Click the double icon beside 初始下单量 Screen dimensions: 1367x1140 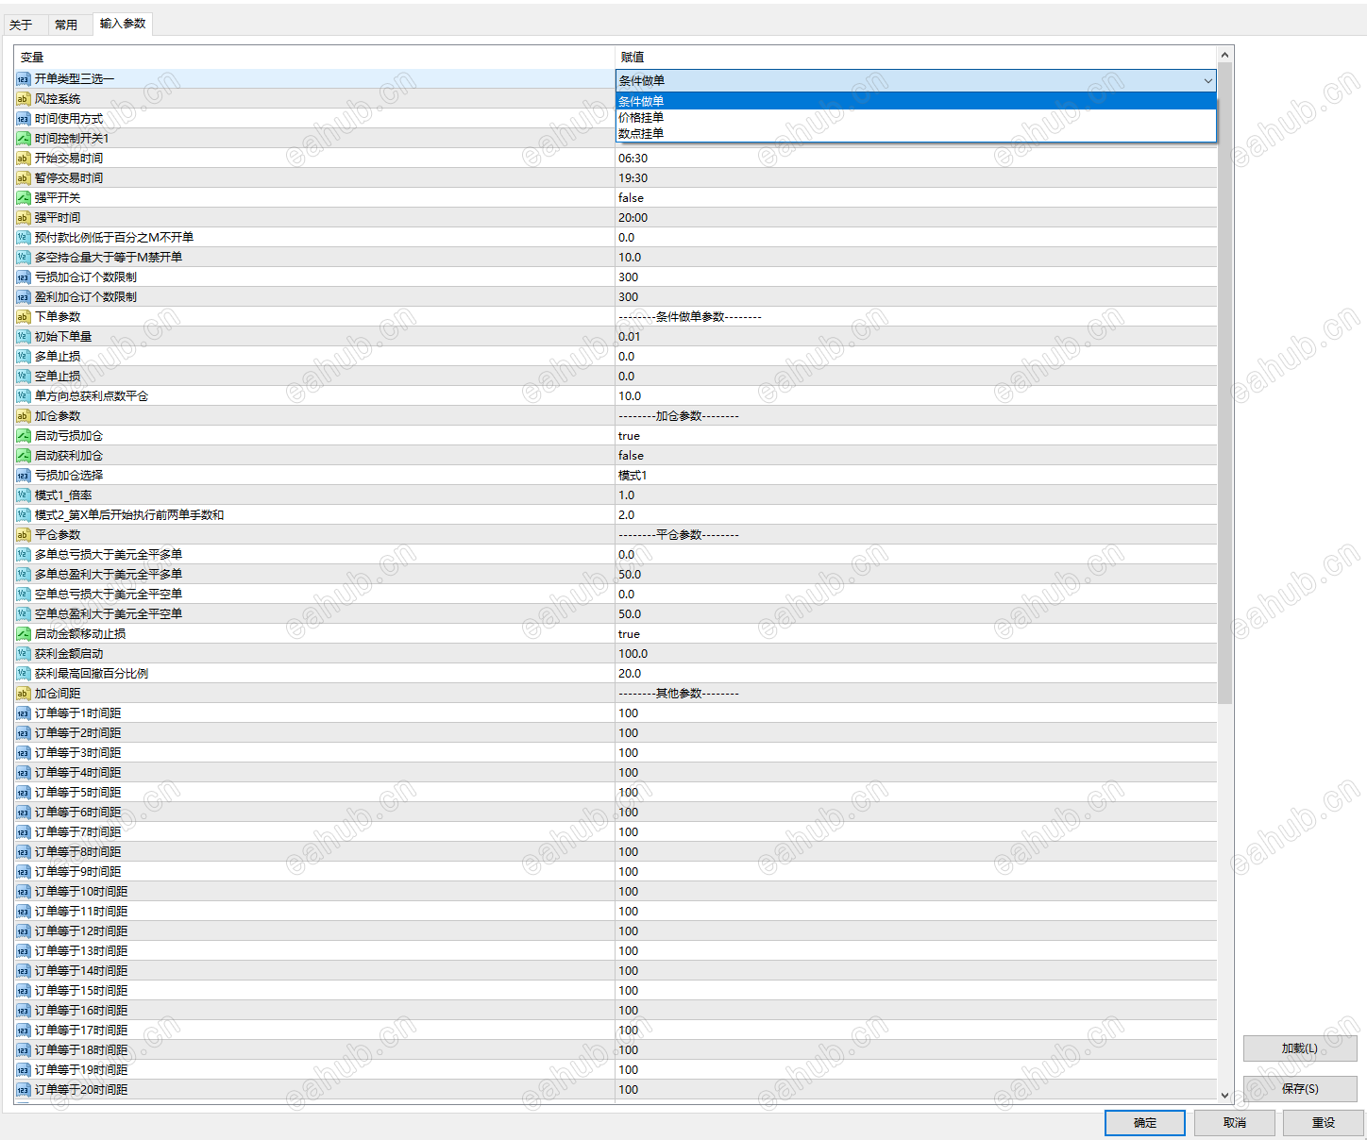click(x=24, y=337)
